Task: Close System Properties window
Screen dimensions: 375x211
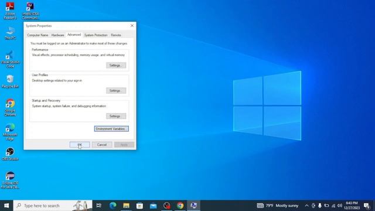Action: [132, 26]
